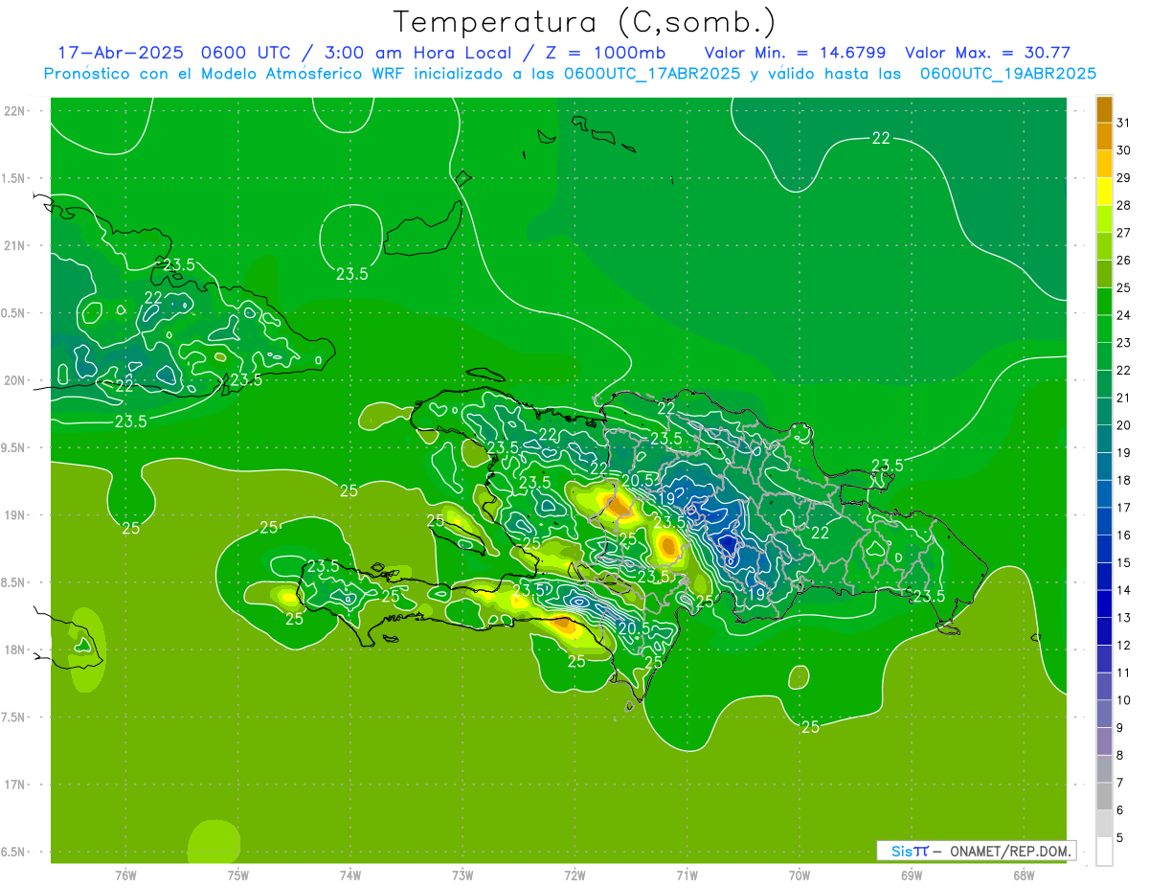1149x888 pixels.
Task: Click the '70W' longitude axis label
Action: point(799,875)
